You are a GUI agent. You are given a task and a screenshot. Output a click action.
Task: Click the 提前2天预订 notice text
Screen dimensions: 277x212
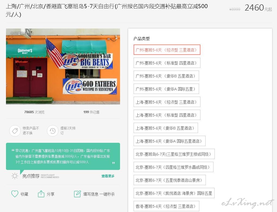click(x=68, y=131)
